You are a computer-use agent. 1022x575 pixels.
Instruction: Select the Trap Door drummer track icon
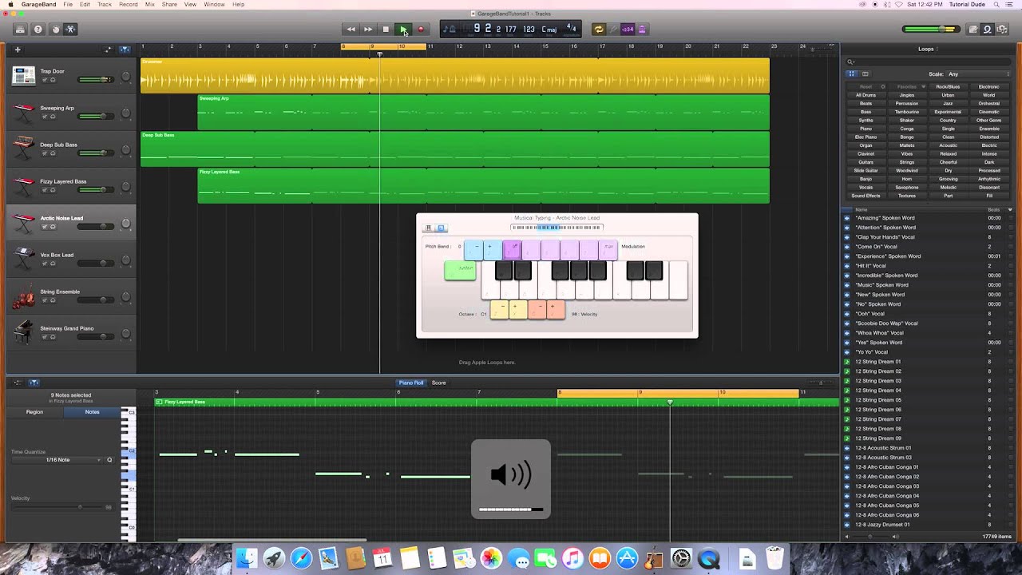tap(24, 75)
